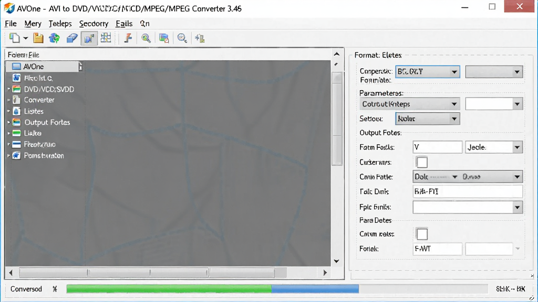The image size is (538, 302).
Task: Toggle the highlighted chart toolbar icon
Action: pyautogui.click(x=89, y=38)
